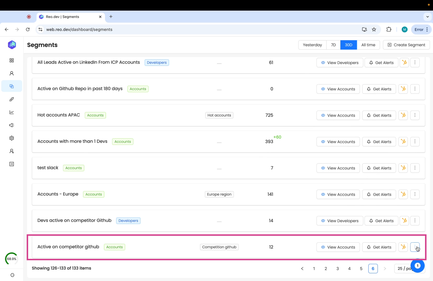Image resolution: width=433 pixels, height=281 pixels.
Task: Open the megaphone icon in the sidebar
Action: (x=11, y=125)
